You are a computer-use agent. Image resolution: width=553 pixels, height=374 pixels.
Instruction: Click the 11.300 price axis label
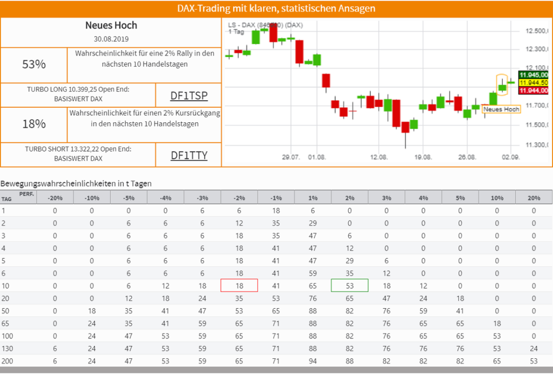[x=537, y=144]
